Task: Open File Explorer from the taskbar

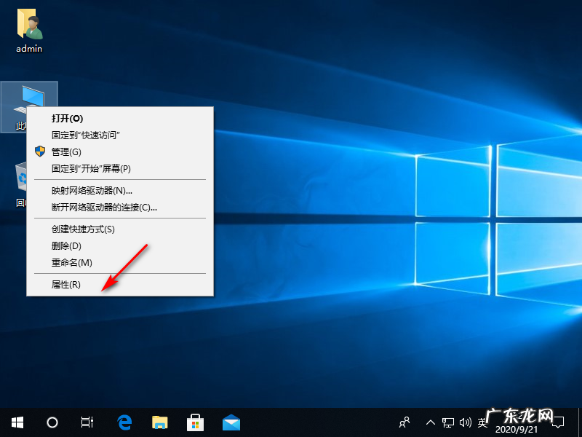Action: (160, 422)
